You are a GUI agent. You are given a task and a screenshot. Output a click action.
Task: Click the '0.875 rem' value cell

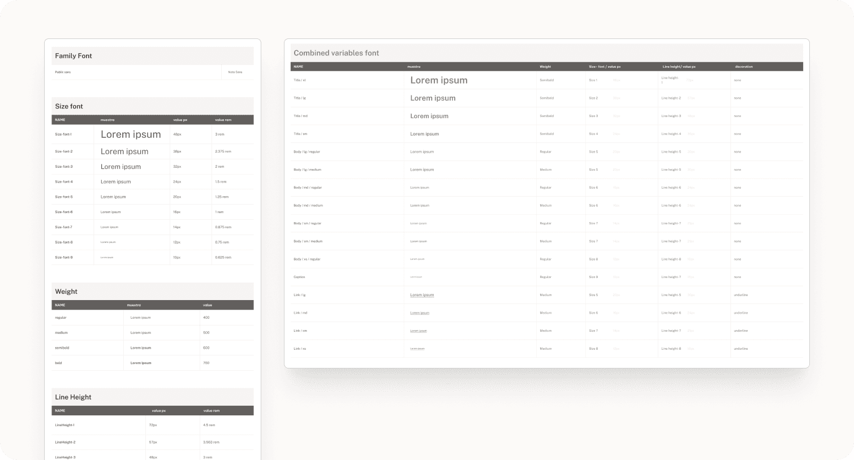click(223, 227)
